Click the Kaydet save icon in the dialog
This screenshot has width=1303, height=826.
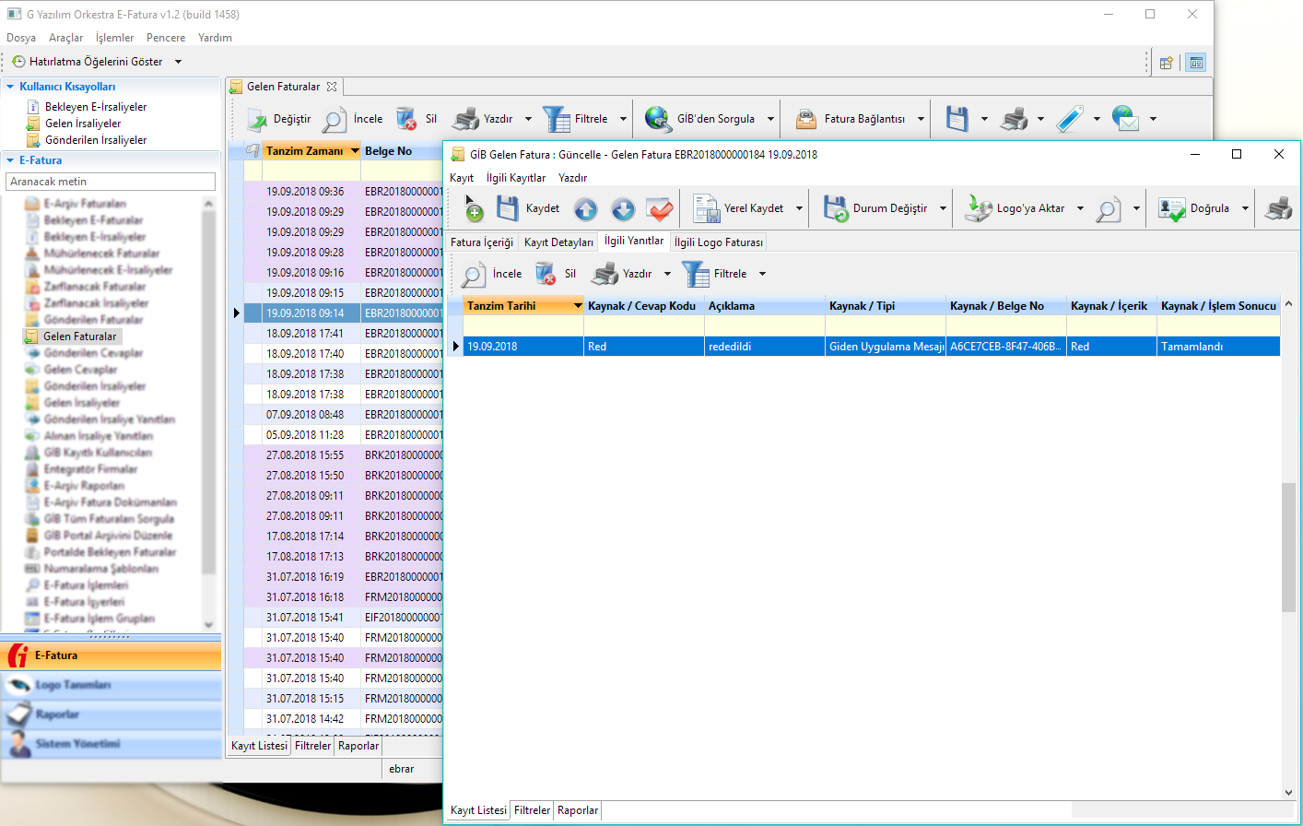(508, 208)
